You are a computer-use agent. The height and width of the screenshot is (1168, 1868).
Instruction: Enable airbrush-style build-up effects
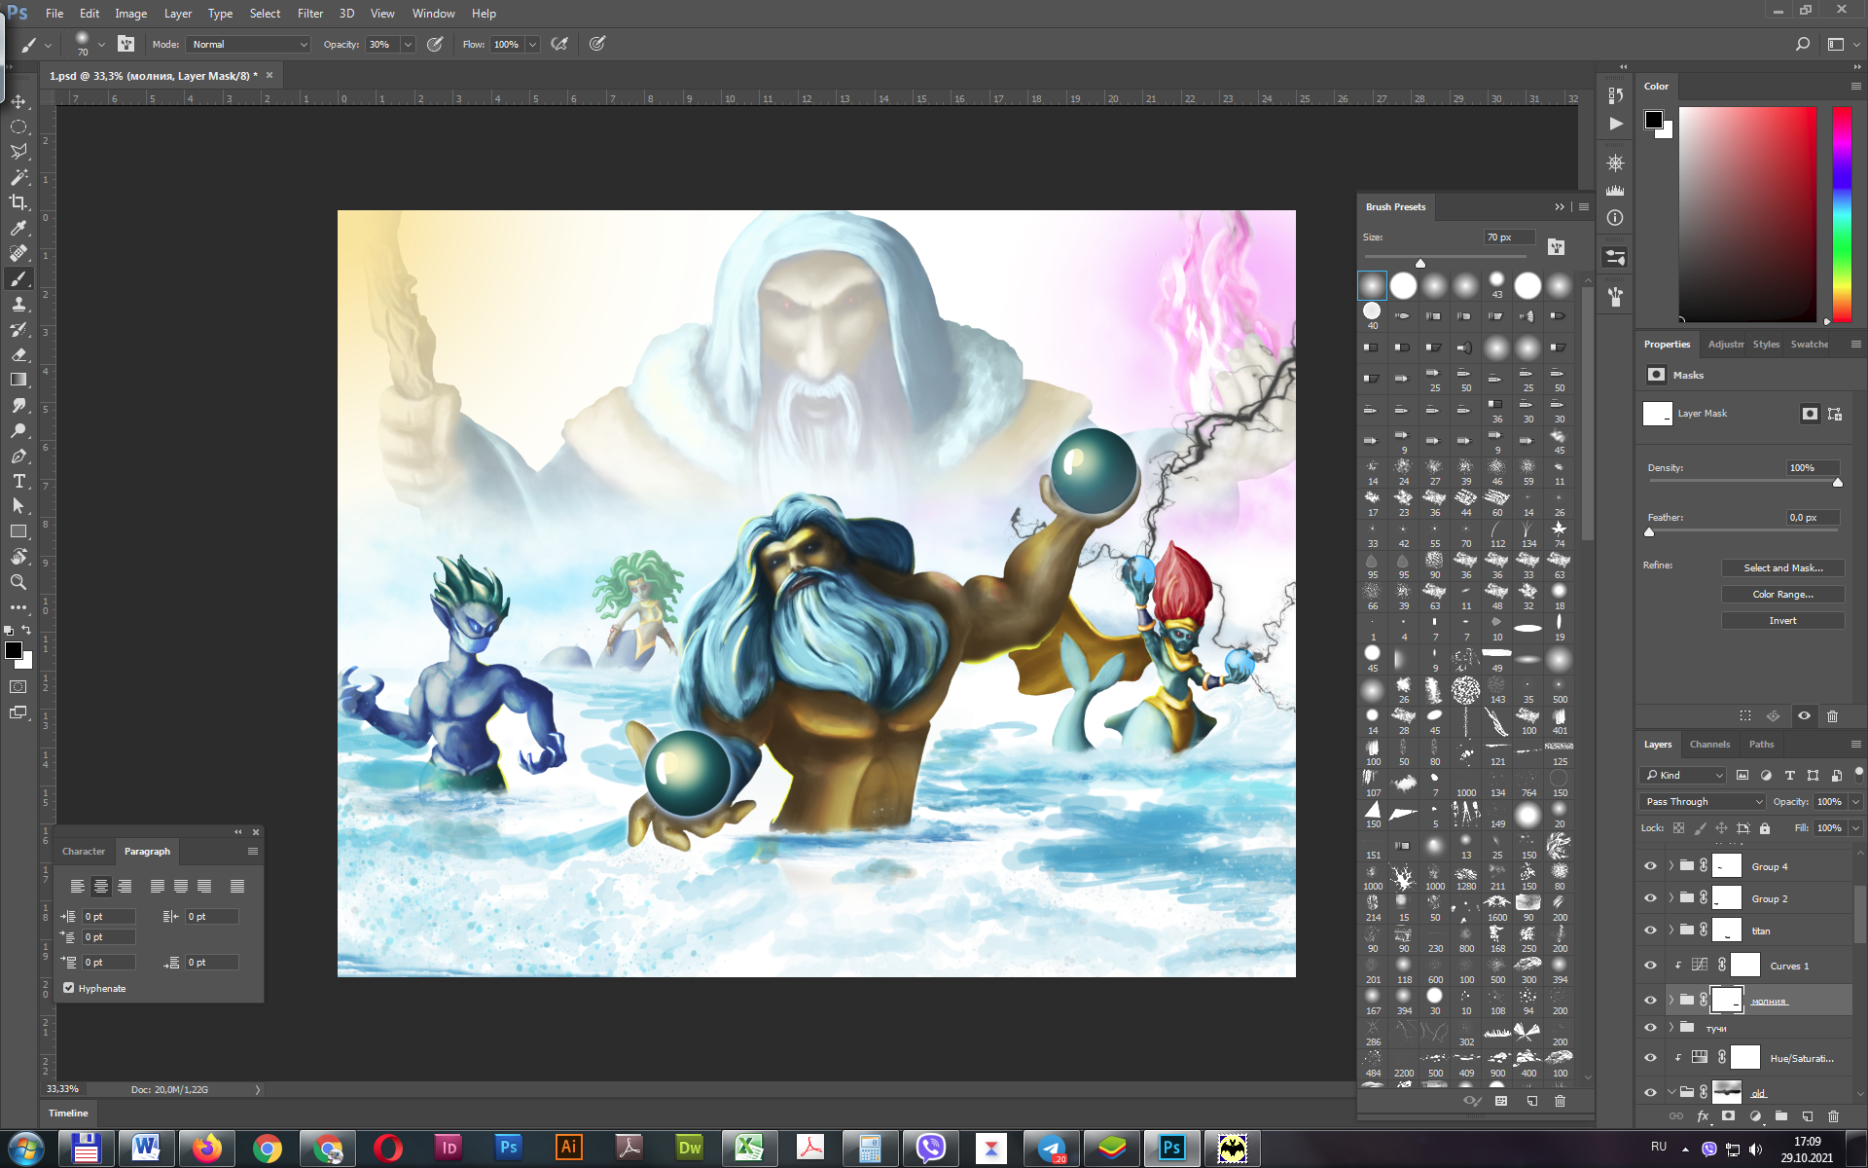pyautogui.click(x=559, y=44)
